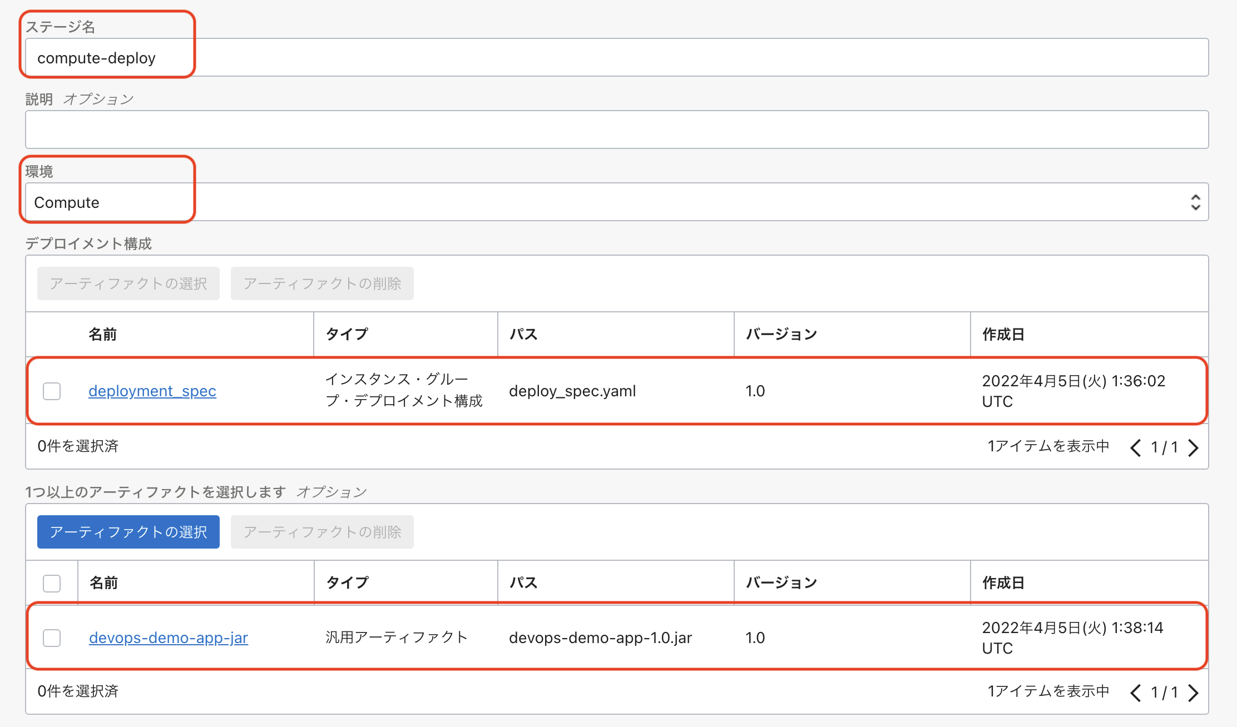This screenshot has height=727, width=1237.
Task: Check the devops-demo-app-jar row checkbox
Action: click(52, 638)
